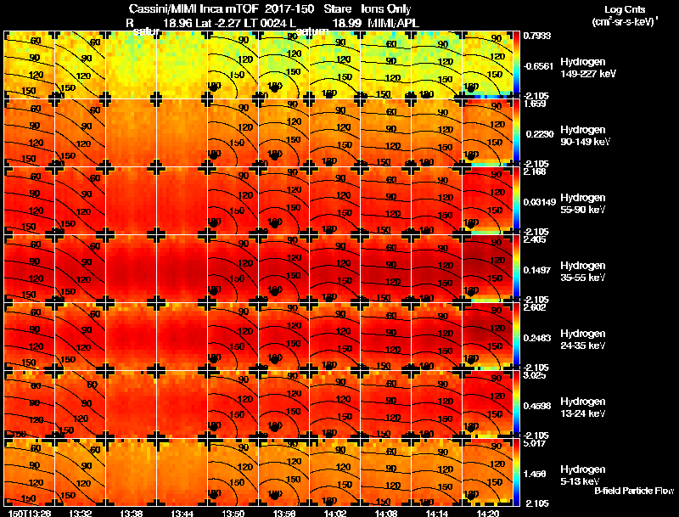Viewport: 679px width, 517px height.
Task: Click the 150T13:26 start time label
Action: (30, 513)
